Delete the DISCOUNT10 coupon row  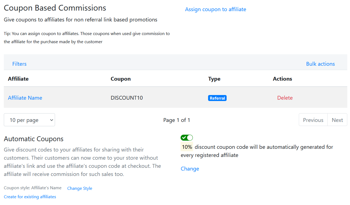tap(285, 98)
